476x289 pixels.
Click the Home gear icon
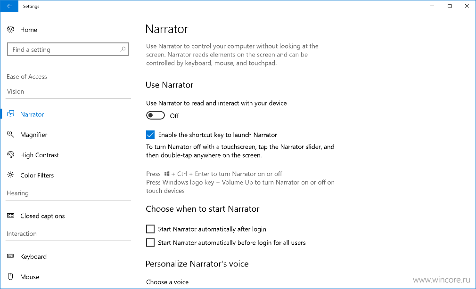[11, 29]
